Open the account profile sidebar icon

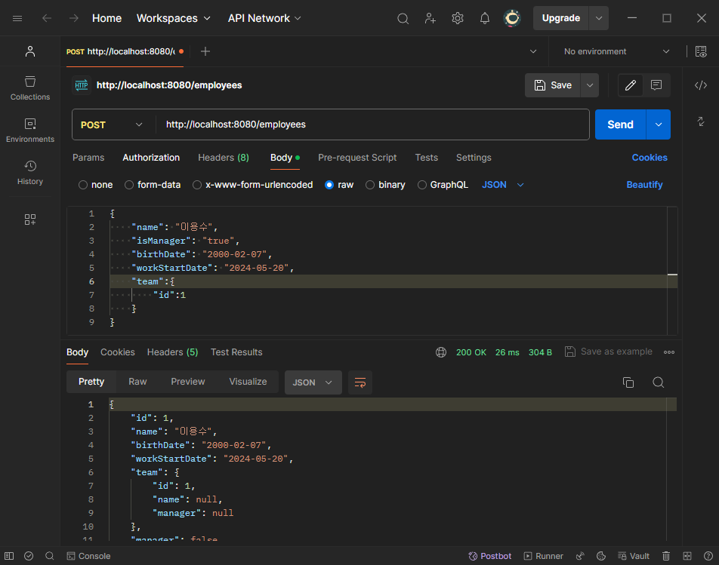click(x=30, y=51)
